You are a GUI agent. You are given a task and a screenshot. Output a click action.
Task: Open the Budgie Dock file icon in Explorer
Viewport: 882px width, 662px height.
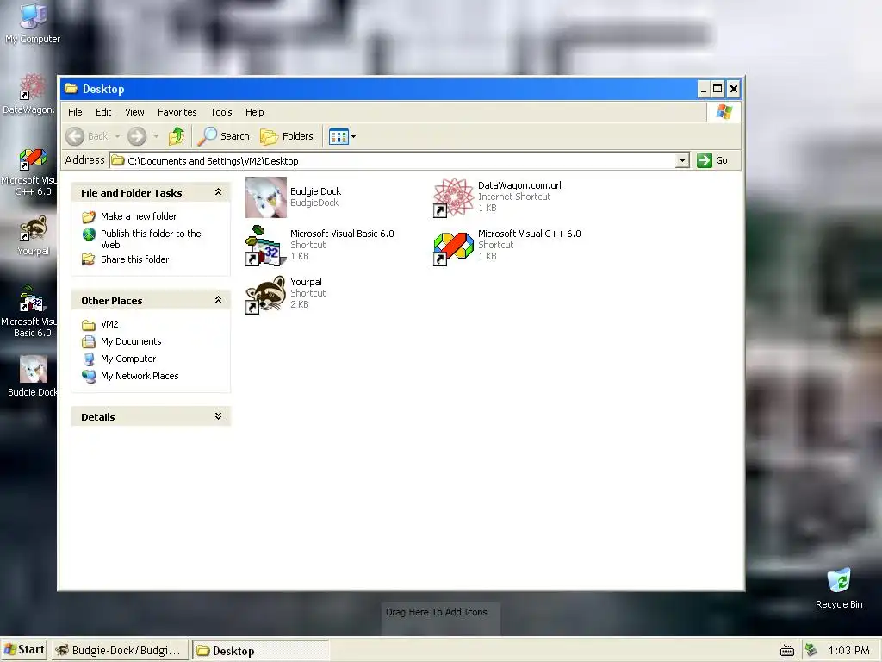point(266,197)
